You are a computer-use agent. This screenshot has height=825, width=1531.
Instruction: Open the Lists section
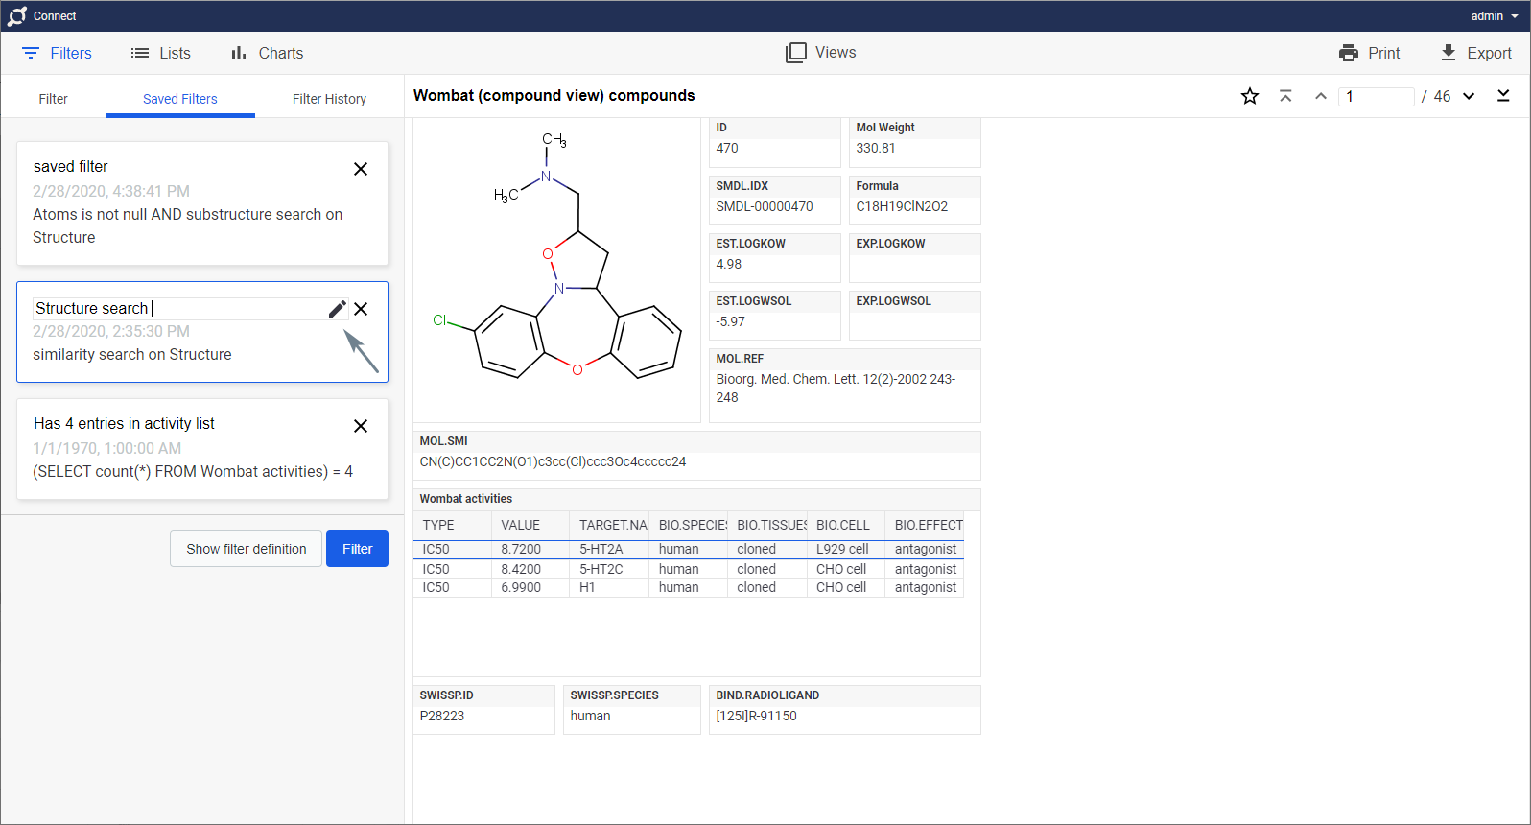tap(161, 53)
